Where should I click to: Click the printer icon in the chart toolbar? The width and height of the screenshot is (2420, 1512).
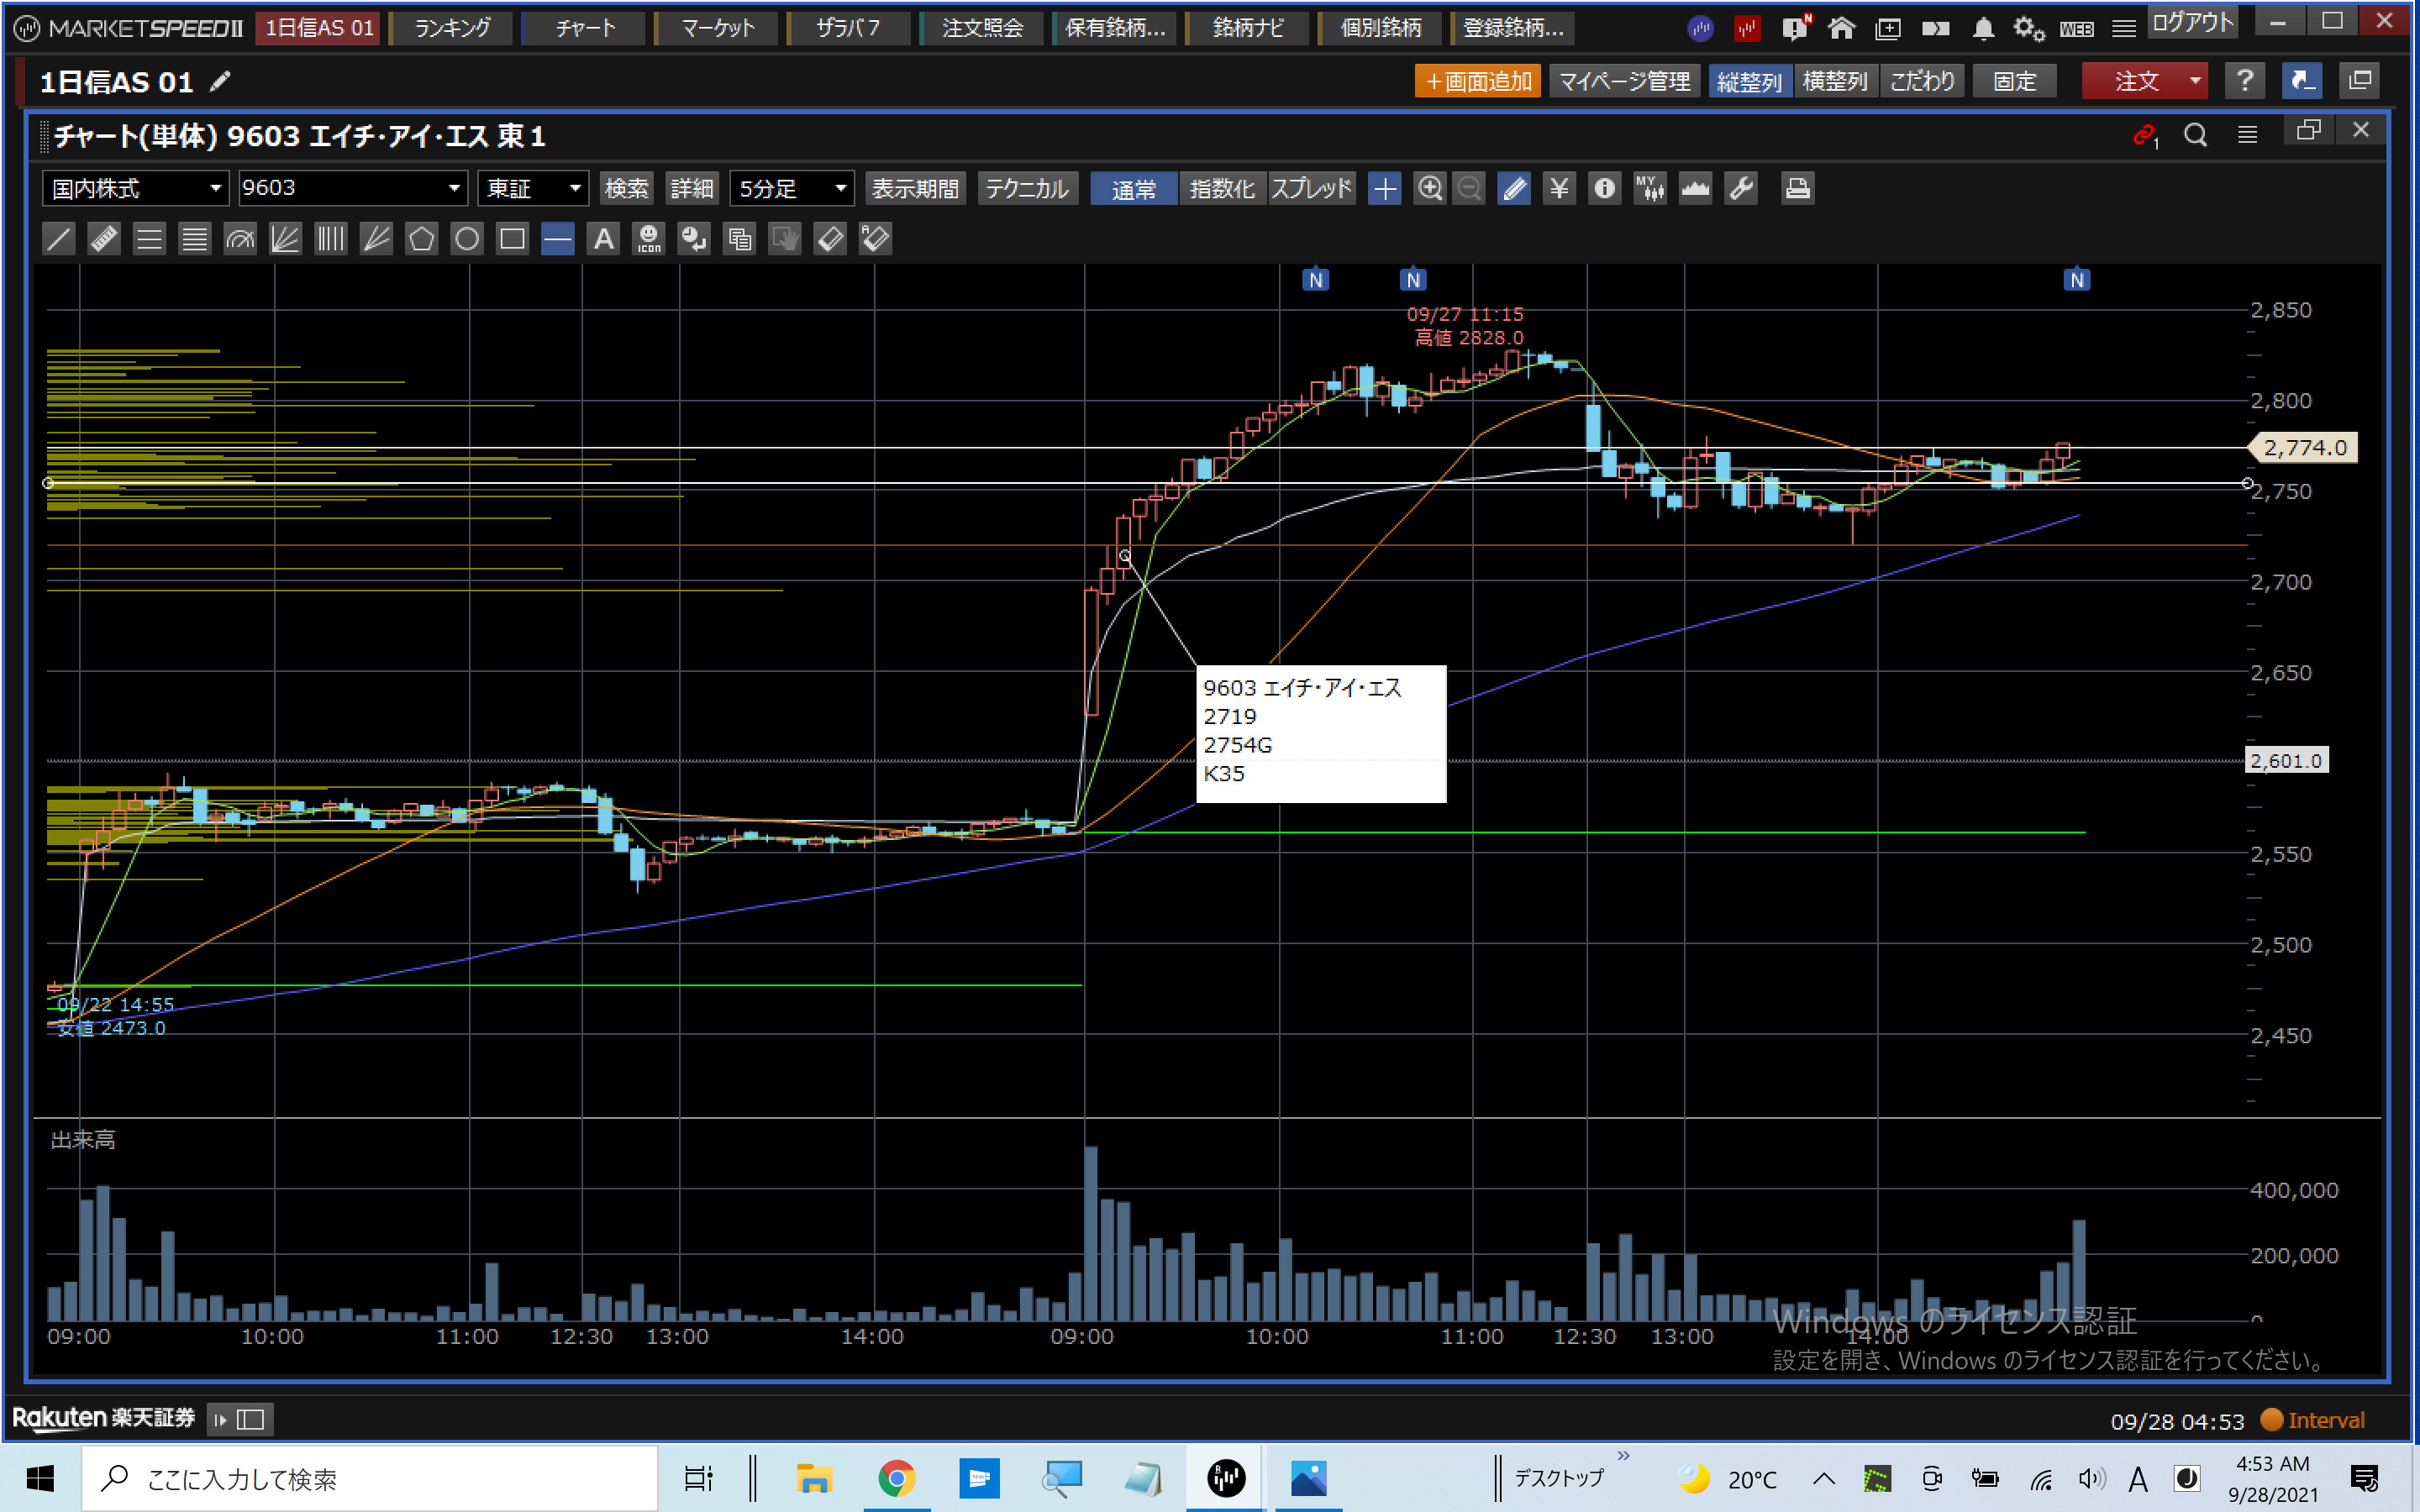[1797, 188]
